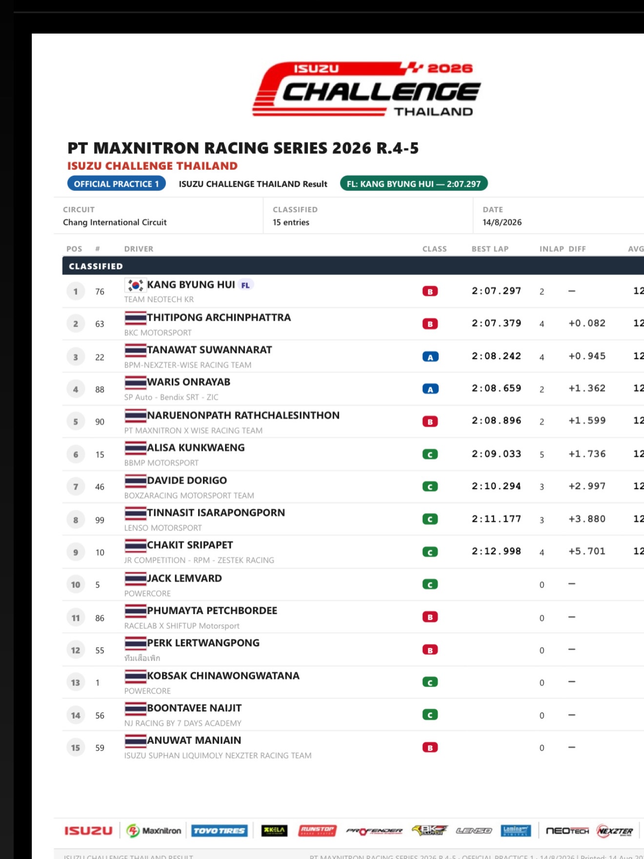Click the class C badge in Chakit Sripapet's row
Image resolution: width=644 pixels, height=859 pixels.
pyautogui.click(x=430, y=552)
